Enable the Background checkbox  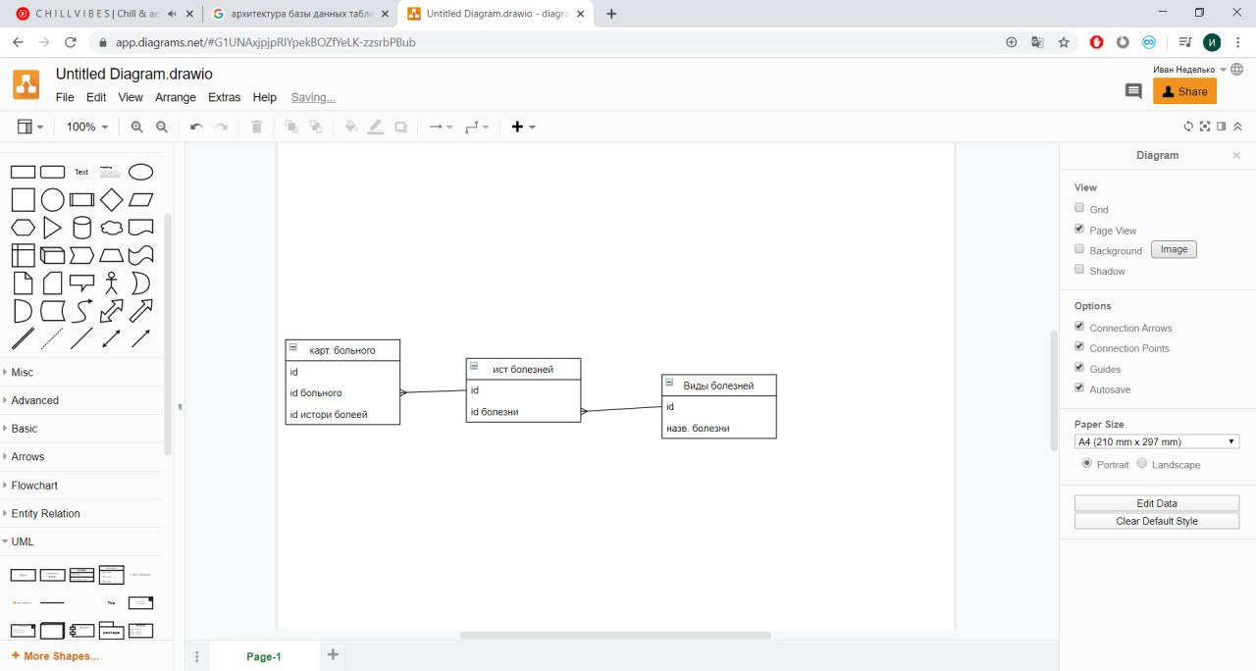(1079, 249)
